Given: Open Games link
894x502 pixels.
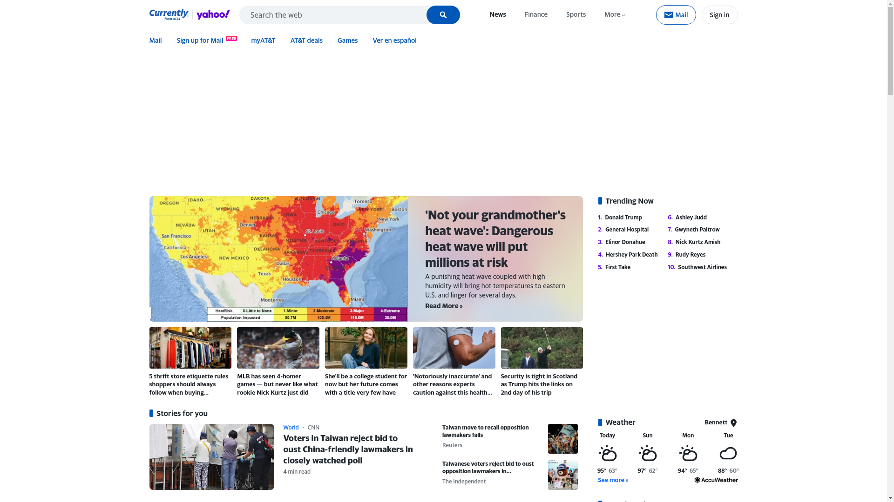Looking at the screenshot, I should click(347, 40).
